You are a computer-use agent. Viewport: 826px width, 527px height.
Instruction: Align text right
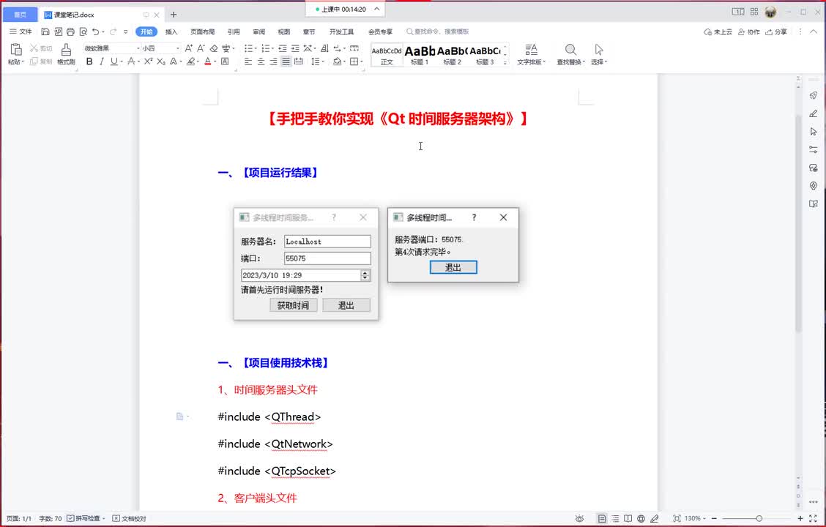(x=273, y=61)
